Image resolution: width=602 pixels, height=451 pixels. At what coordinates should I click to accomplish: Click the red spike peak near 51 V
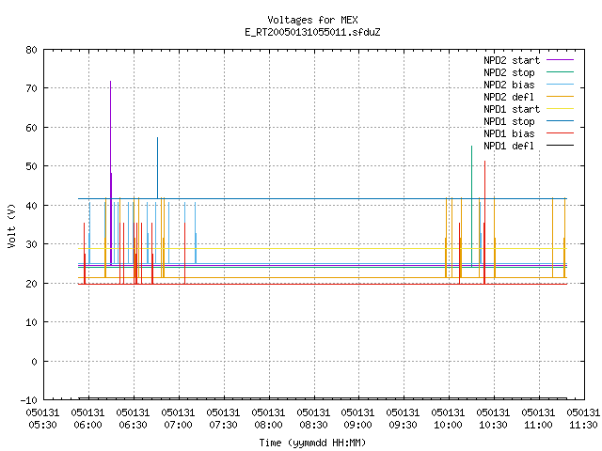click(x=485, y=162)
